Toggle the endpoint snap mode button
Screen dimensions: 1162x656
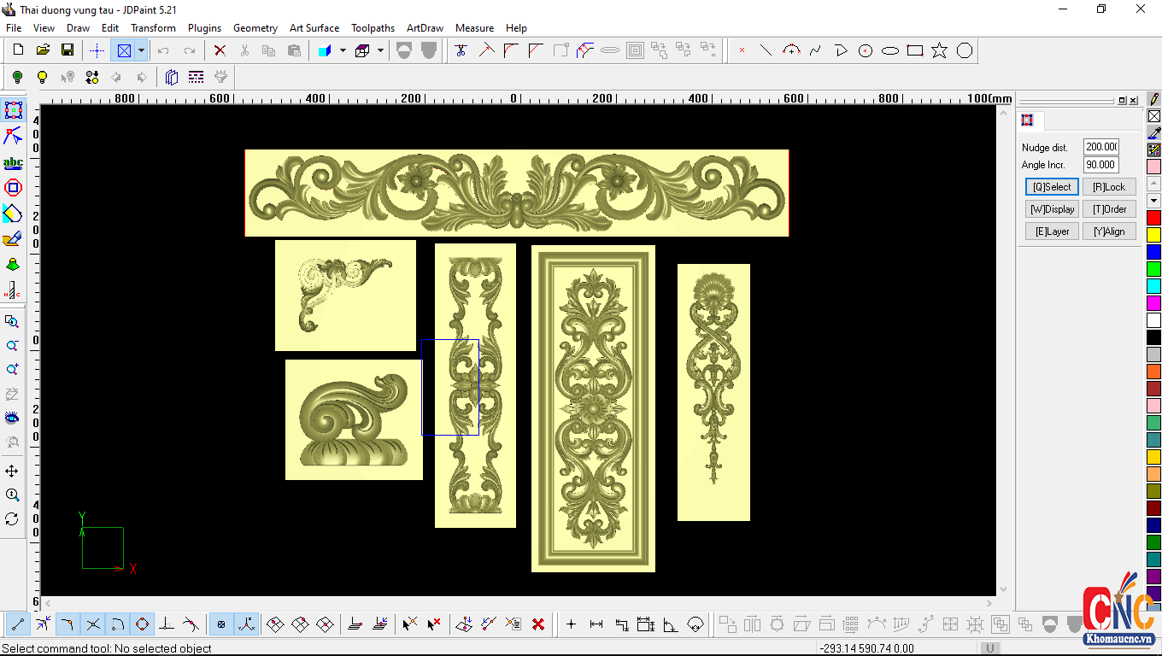[x=17, y=624]
